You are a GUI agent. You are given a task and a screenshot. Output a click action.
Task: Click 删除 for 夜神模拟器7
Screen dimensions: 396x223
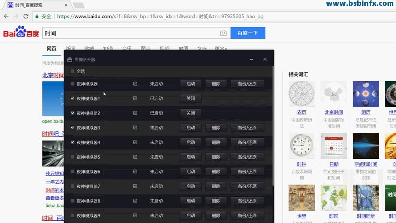[216, 186]
